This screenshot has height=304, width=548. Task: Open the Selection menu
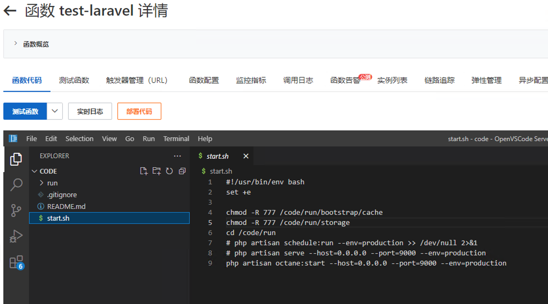(80, 139)
